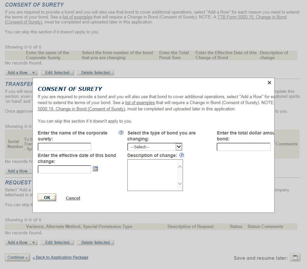Open the type of bond Select dropdown
The image size is (307, 269).
pyautogui.click(x=154, y=147)
